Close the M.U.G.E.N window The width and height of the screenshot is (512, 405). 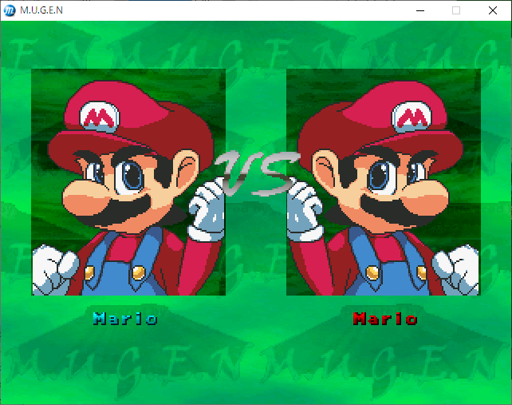[493, 10]
